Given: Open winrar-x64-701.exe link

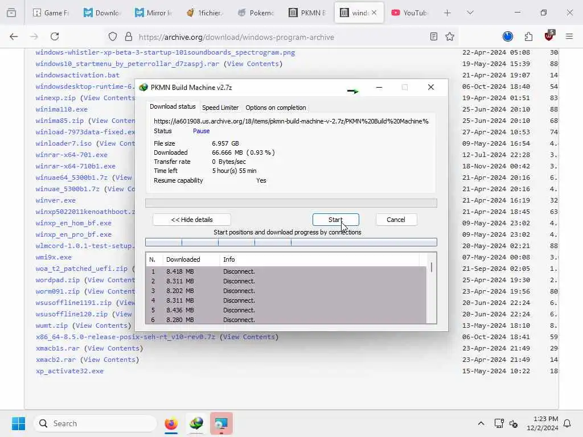Looking at the screenshot, I should click(72, 155).
